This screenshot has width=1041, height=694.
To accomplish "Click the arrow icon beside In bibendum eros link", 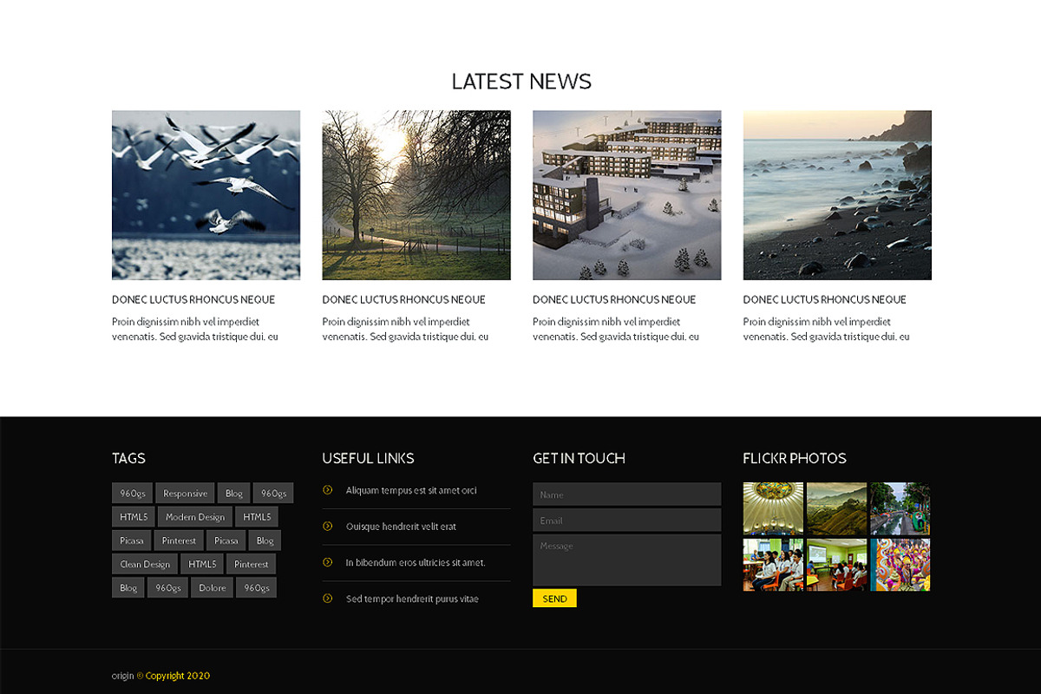I will point(327,562).
